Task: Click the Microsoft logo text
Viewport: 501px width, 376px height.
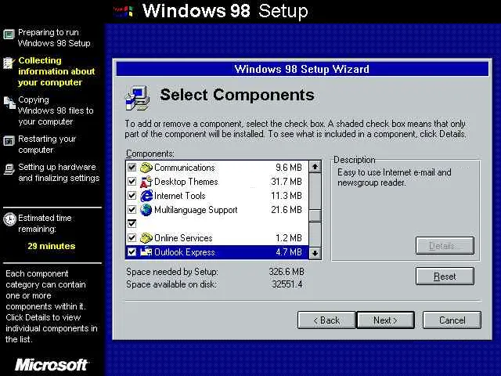Action: tap(51, 364)
